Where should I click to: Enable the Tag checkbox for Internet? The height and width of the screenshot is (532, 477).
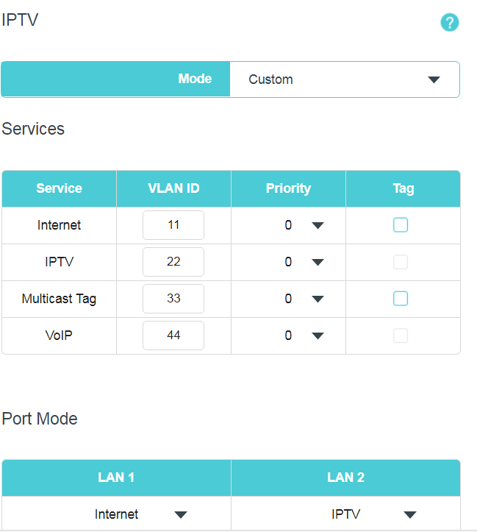pyautogui.click(x=401, y=225)
